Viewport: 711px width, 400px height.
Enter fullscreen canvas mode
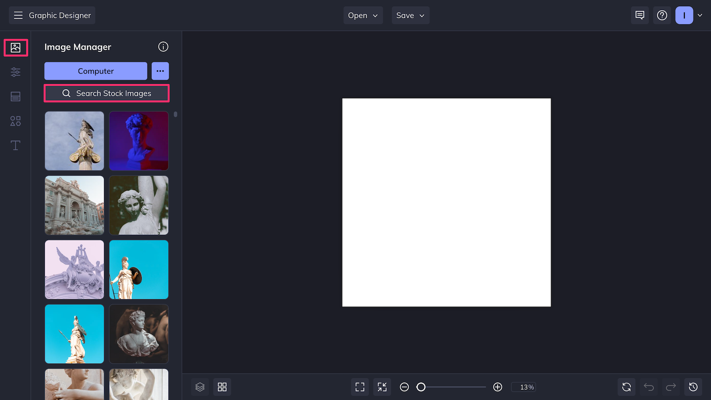[x=359, y=387]
